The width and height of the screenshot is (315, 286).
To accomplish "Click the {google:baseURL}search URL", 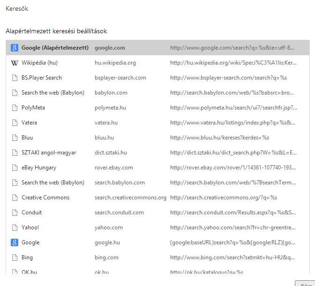I will [x=232, y=242].
